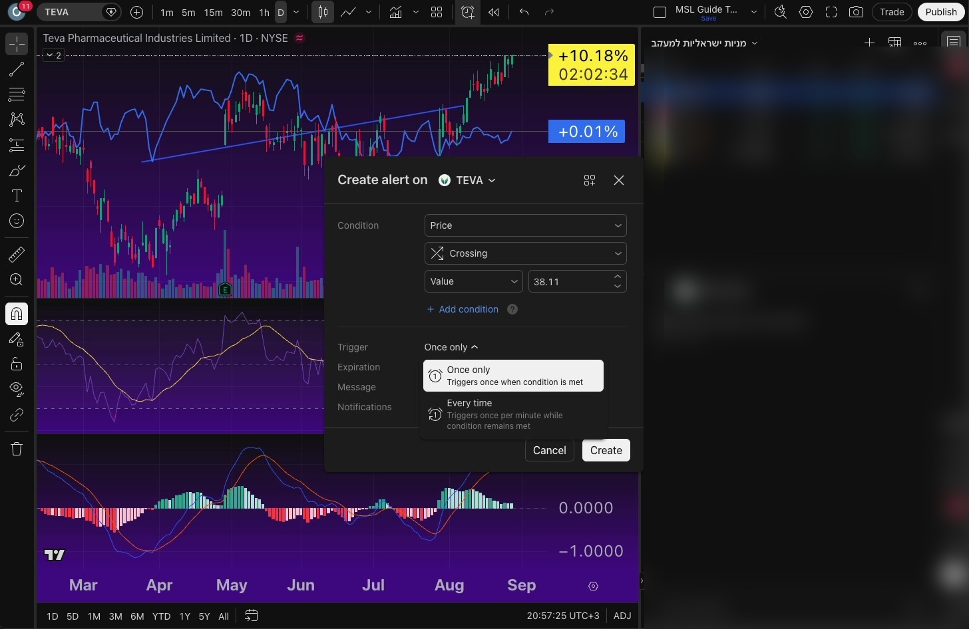Select the text annotation tool
The height and width of the screenshot is (629, 969).
pyautogui.click(x=17, y=195)
